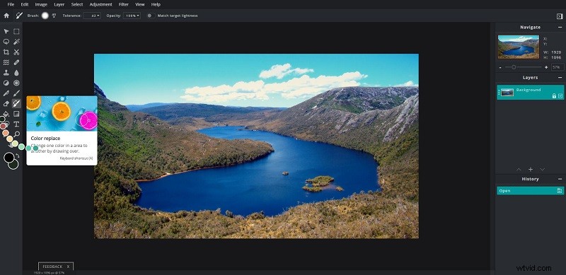The height and width of the screenshot is (275, 566).
Task: Select the Crop tool
Action: 6,52
